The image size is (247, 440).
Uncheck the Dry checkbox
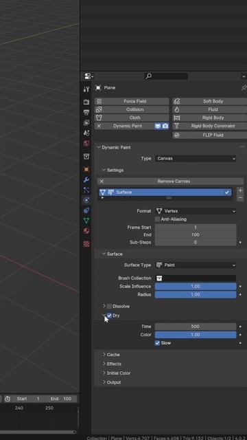[x=109, y=316]
